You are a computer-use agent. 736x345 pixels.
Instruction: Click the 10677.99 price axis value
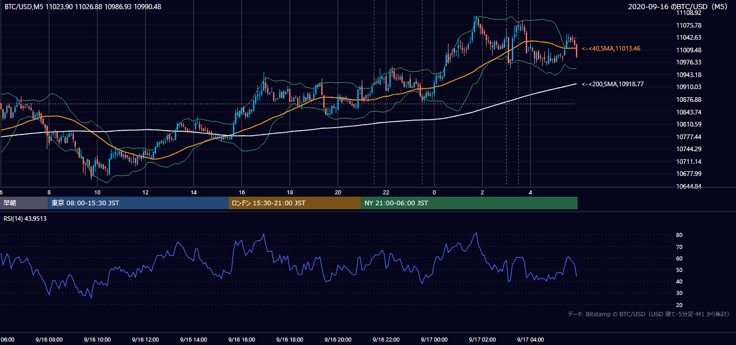coord(689,174)
